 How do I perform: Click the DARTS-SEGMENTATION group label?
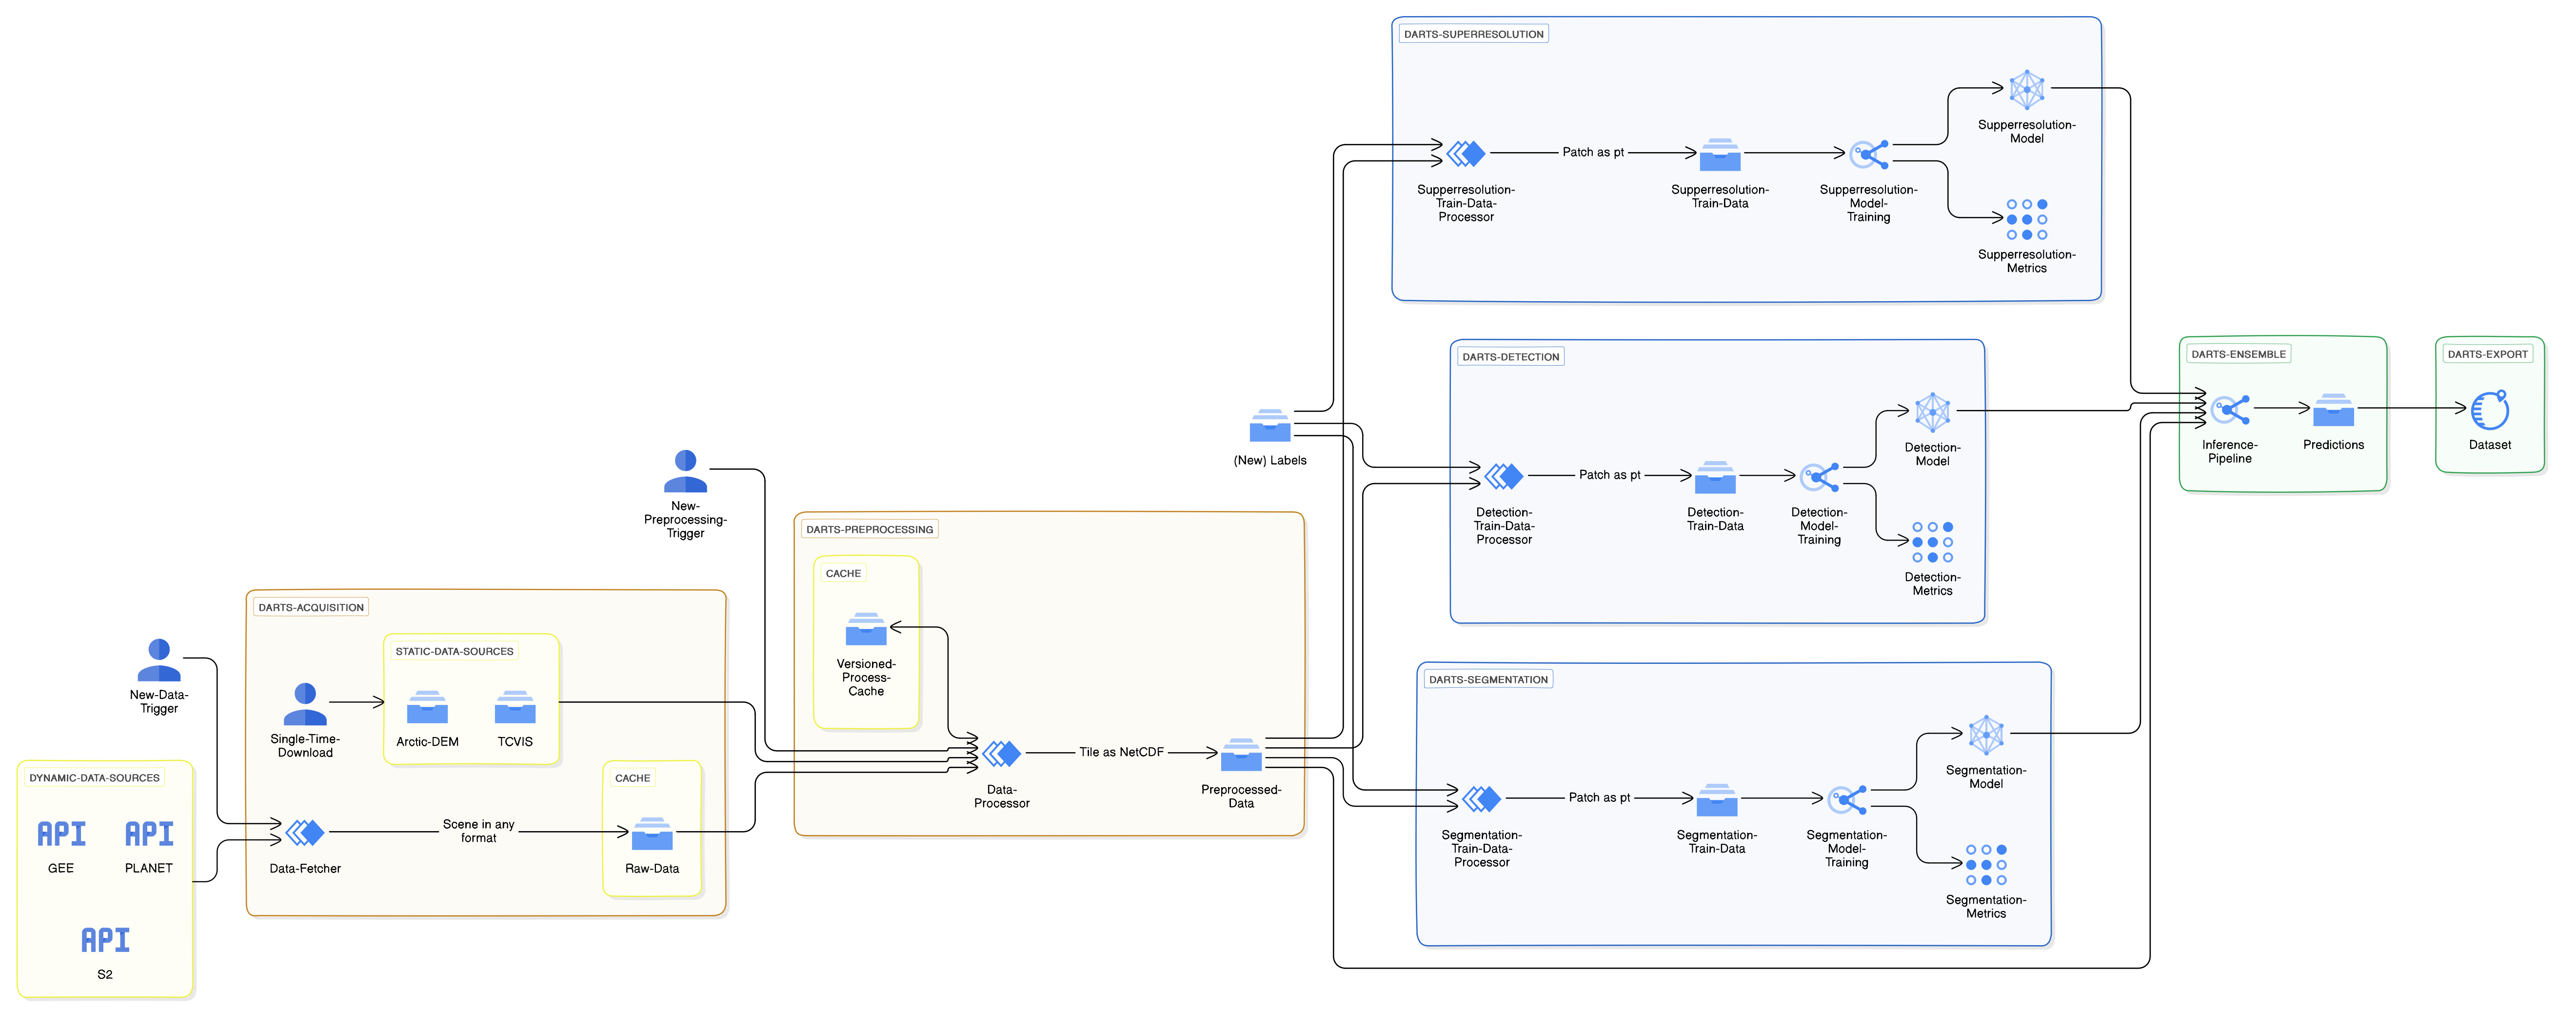pos(1488,680)
